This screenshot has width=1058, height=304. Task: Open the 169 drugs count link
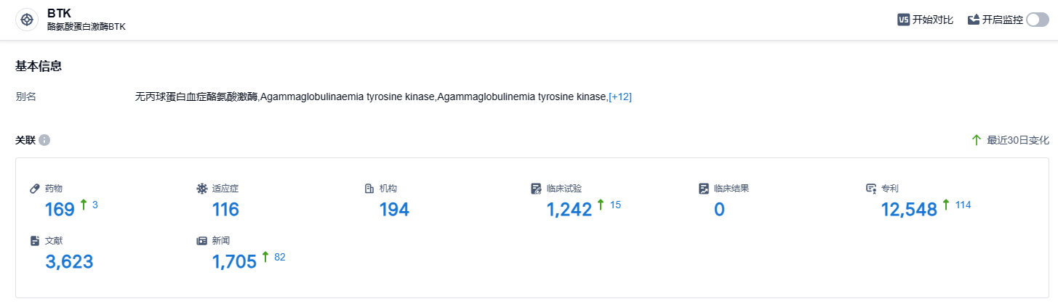[60, 210]
